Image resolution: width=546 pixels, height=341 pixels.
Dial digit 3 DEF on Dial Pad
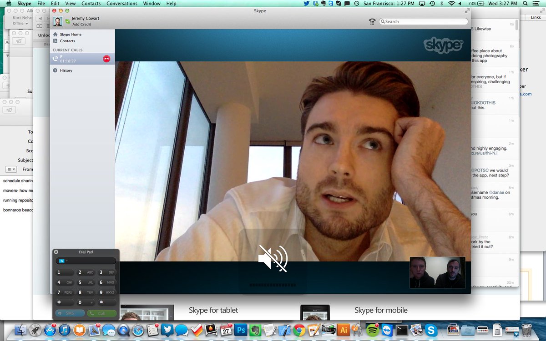[x=107, y=272]
